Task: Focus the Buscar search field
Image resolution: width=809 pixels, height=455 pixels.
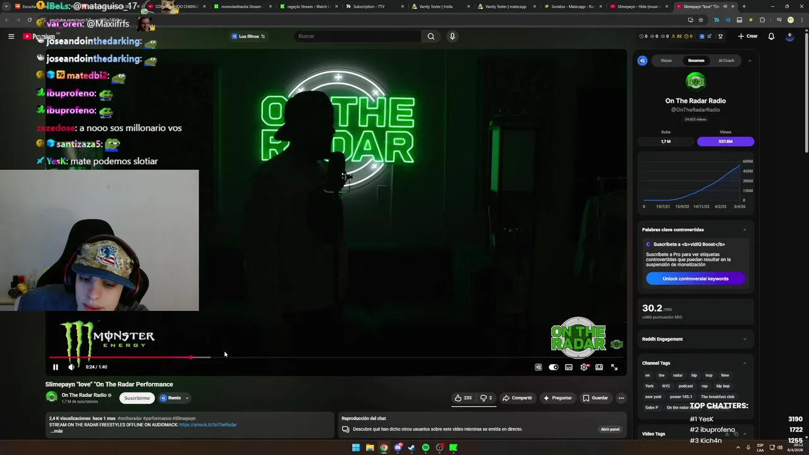Action: point(357,36)
